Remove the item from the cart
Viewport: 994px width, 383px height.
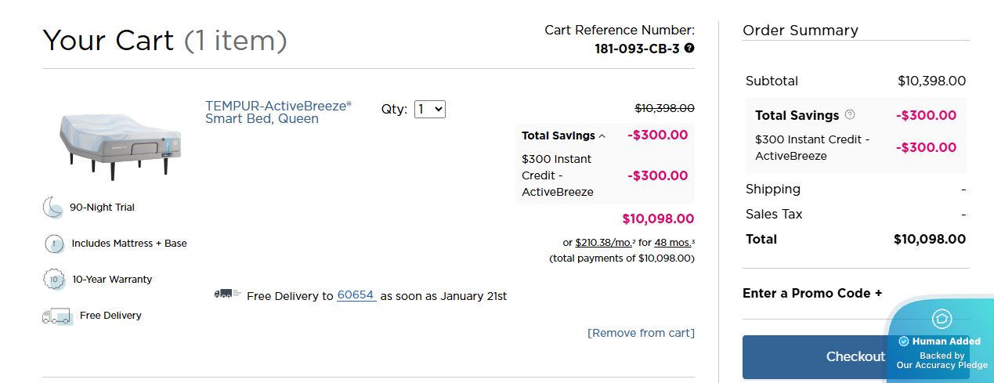[641, 333]
